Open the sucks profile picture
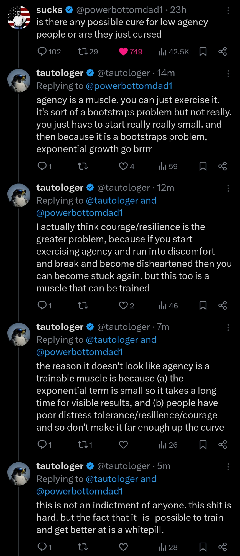This screenshot has height=556, width=240. (19, 17)
